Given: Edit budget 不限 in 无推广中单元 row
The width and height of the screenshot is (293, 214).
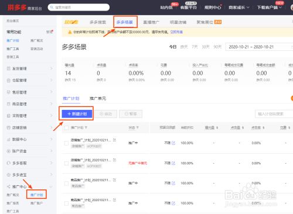Looking at the screenshot, I should click(x=173, y=163).
